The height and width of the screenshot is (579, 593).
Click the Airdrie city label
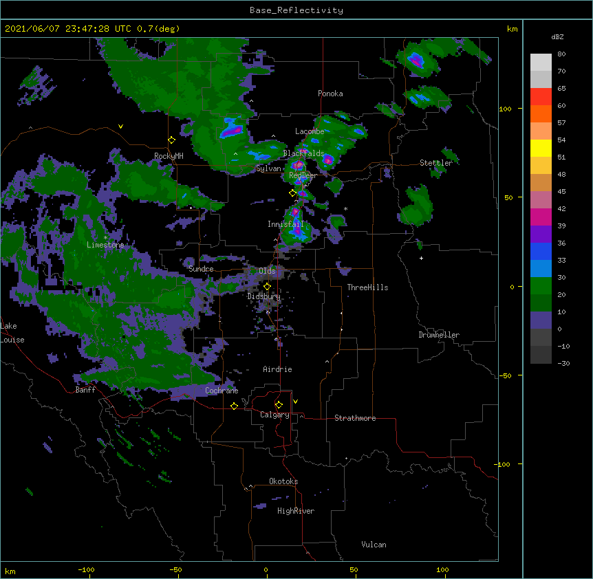pyautogui.click(x=277, y=369)
